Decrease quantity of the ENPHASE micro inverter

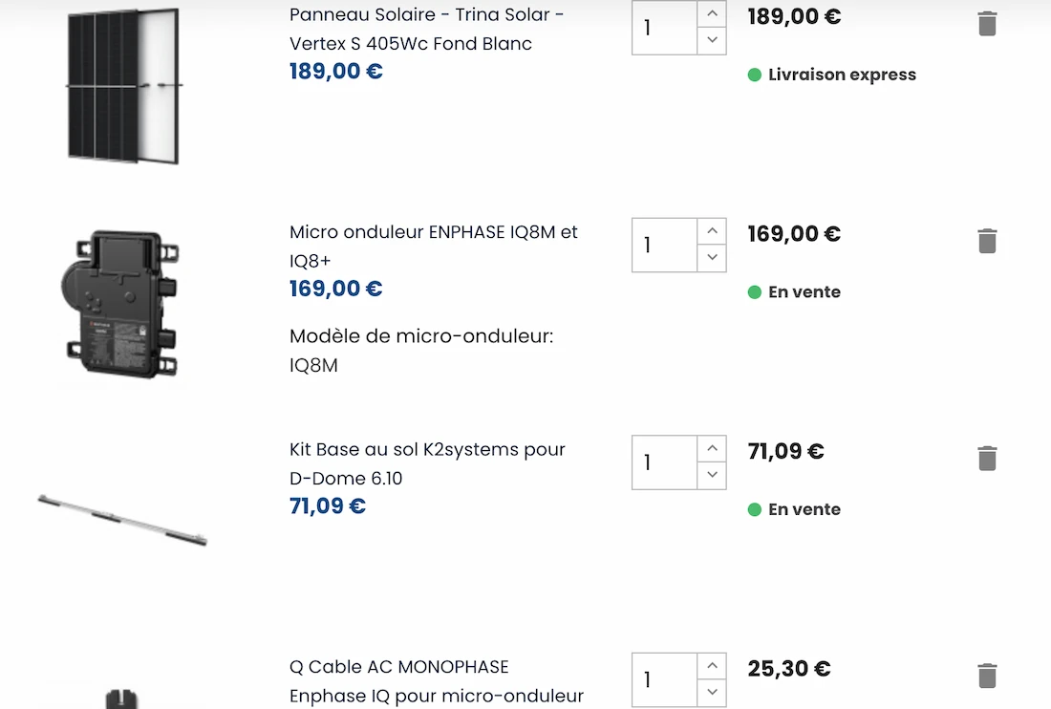coord(712,258)
